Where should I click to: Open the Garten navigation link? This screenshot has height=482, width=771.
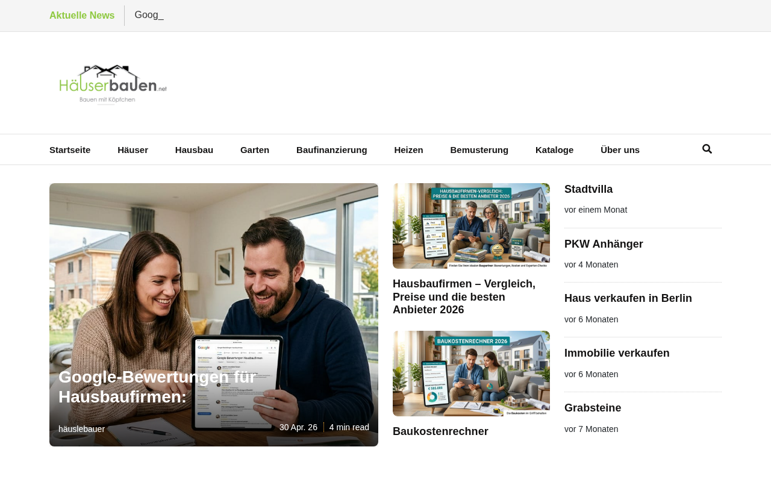pyautogui.click(x=255, y=150)
